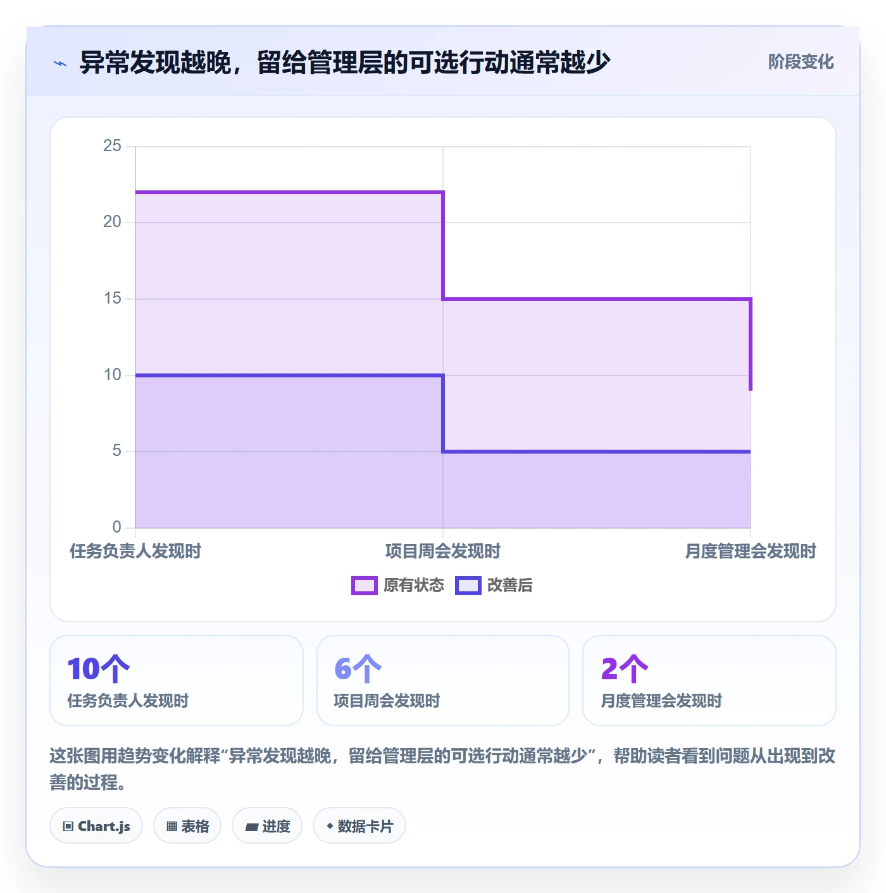
Task: Select the 数据卡片 tag chip
Action: pos(359,826)
